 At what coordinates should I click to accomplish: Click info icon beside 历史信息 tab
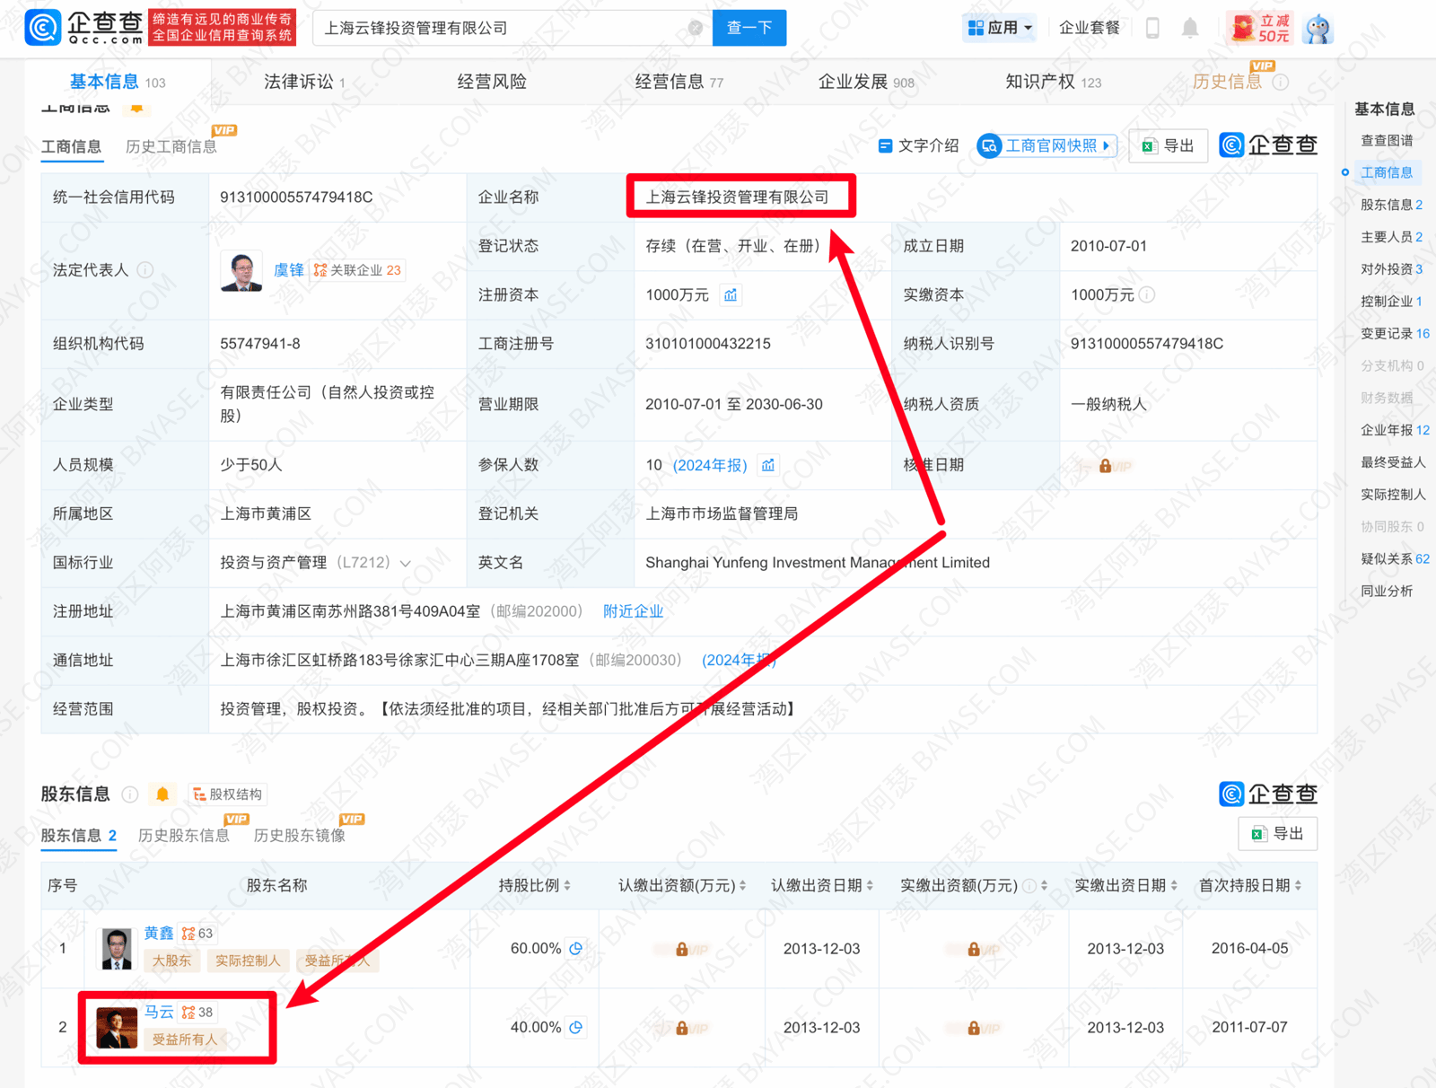click(x=1282, y=83)
